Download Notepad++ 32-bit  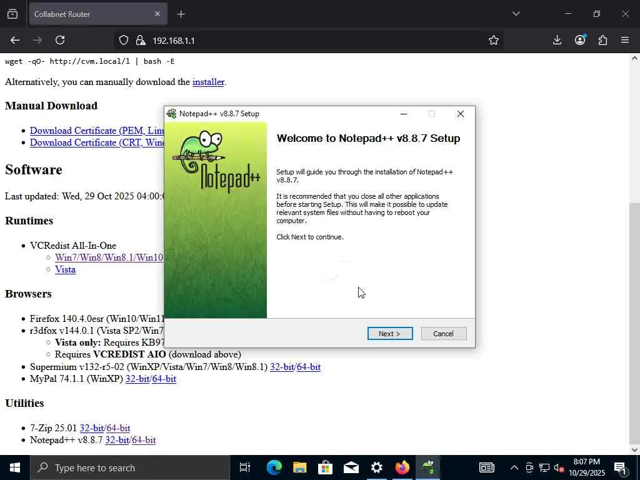click(117, 440)
